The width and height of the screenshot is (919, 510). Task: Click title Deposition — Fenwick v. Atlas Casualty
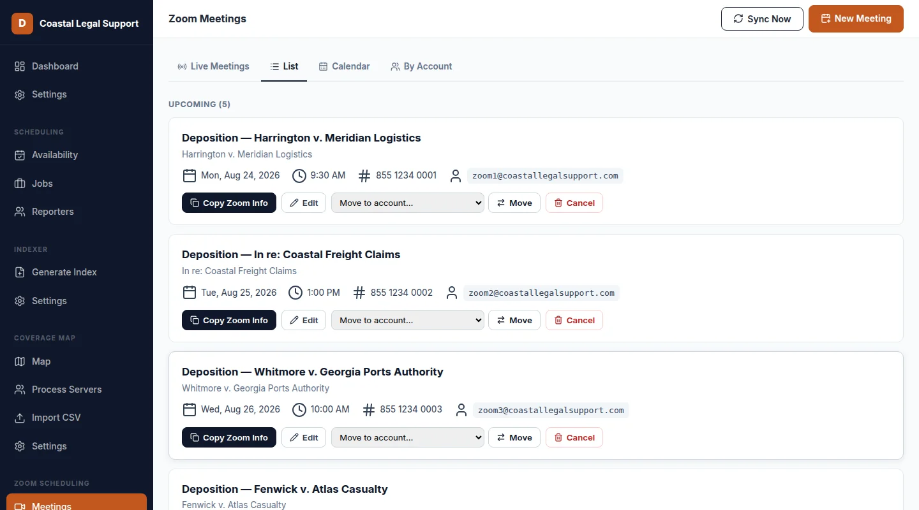[x=285, y=489]
